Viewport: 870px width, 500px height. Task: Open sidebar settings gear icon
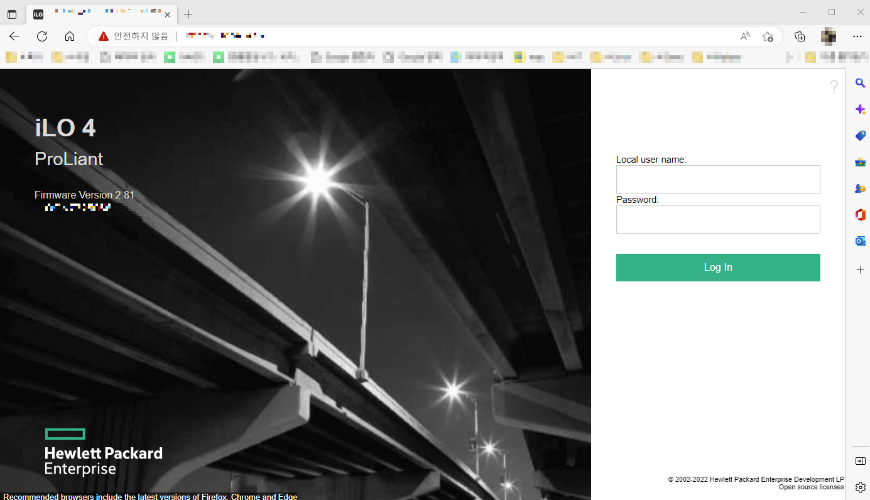pos(861,487)
